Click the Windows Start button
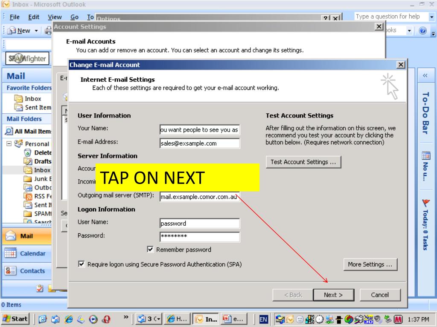 16,319
